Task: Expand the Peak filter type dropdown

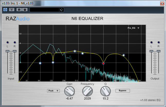Action: (53, 91)
